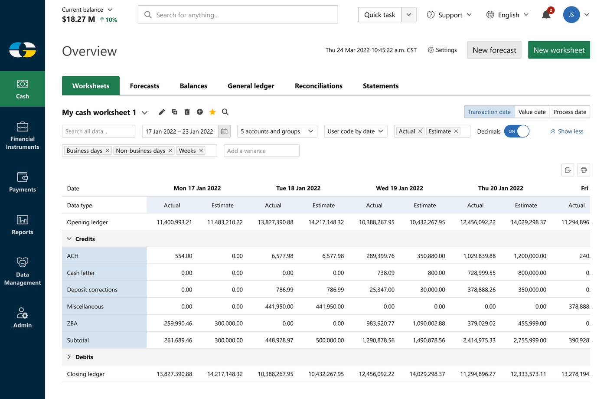The height and width of the screenshot is (399, 607).
Task: Expand the Debits section
Action: [x=69, y=357]
